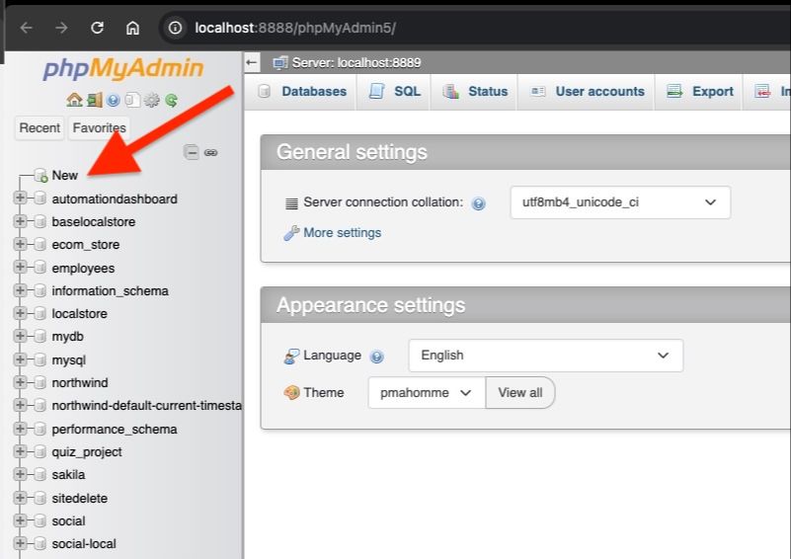Click the mysql database cylinder icon

[x=40, y=359]
